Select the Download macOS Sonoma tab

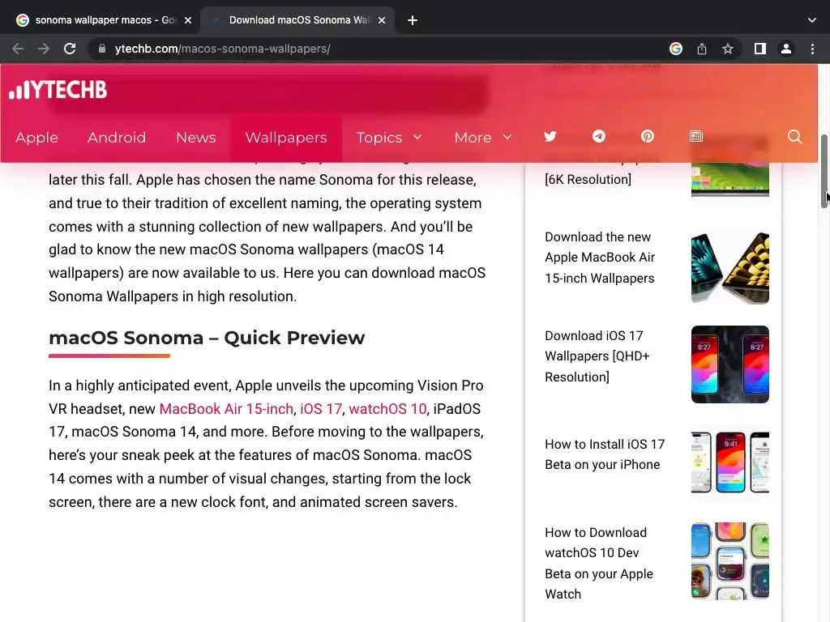(298, 20)
